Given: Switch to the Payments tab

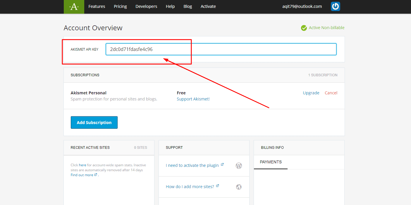Looking at the screenshot, I should point(271,162).
